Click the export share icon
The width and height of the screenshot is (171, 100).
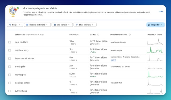coord(149,25)
